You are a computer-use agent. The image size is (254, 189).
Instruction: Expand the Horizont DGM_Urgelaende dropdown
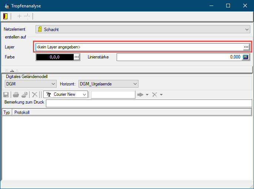pos(135,84)
